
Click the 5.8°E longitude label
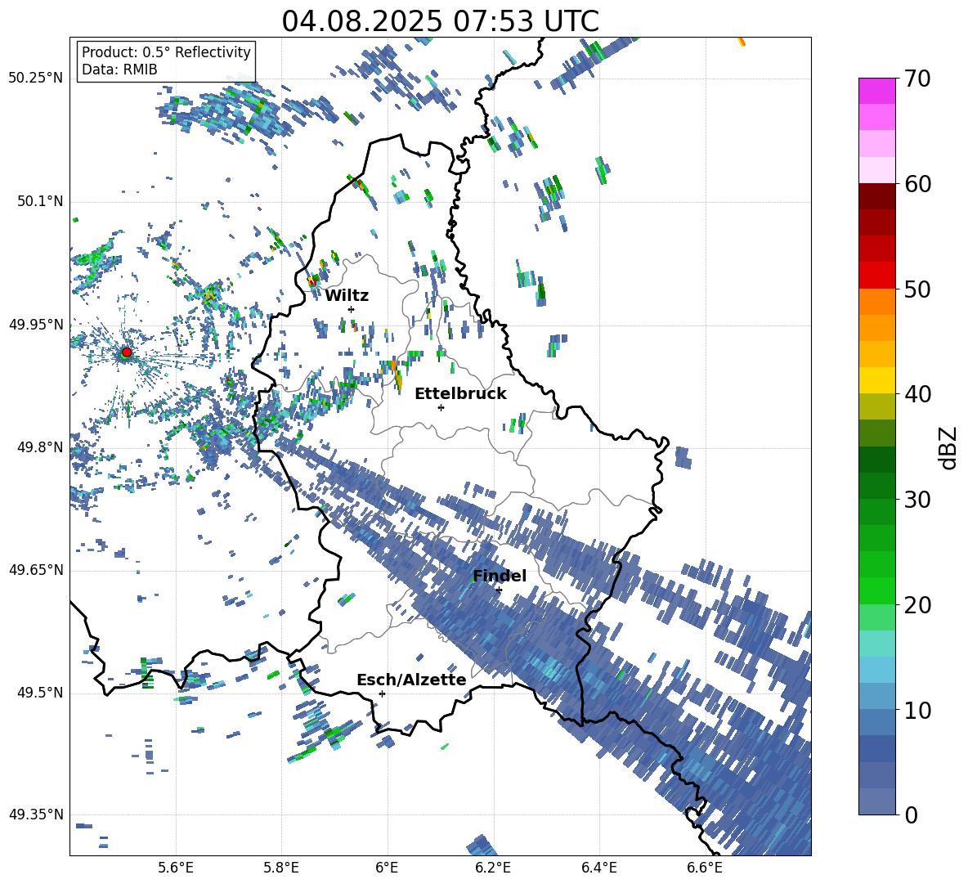(x=281, y=868)
